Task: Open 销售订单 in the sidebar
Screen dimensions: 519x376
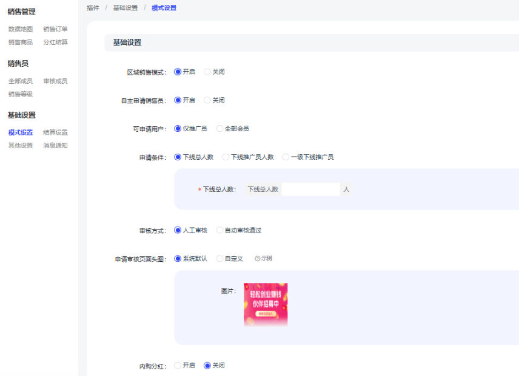Action: [x=55, y=29]
